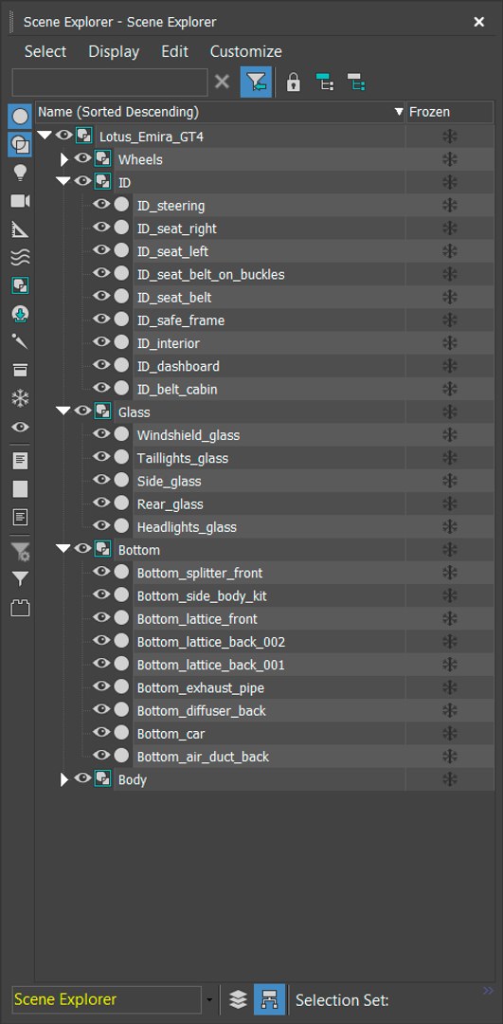The width and height of the screenshot is (503, 1024).
Task: Click Display All icon in sidebar
Action: click(x=20, y=461)
